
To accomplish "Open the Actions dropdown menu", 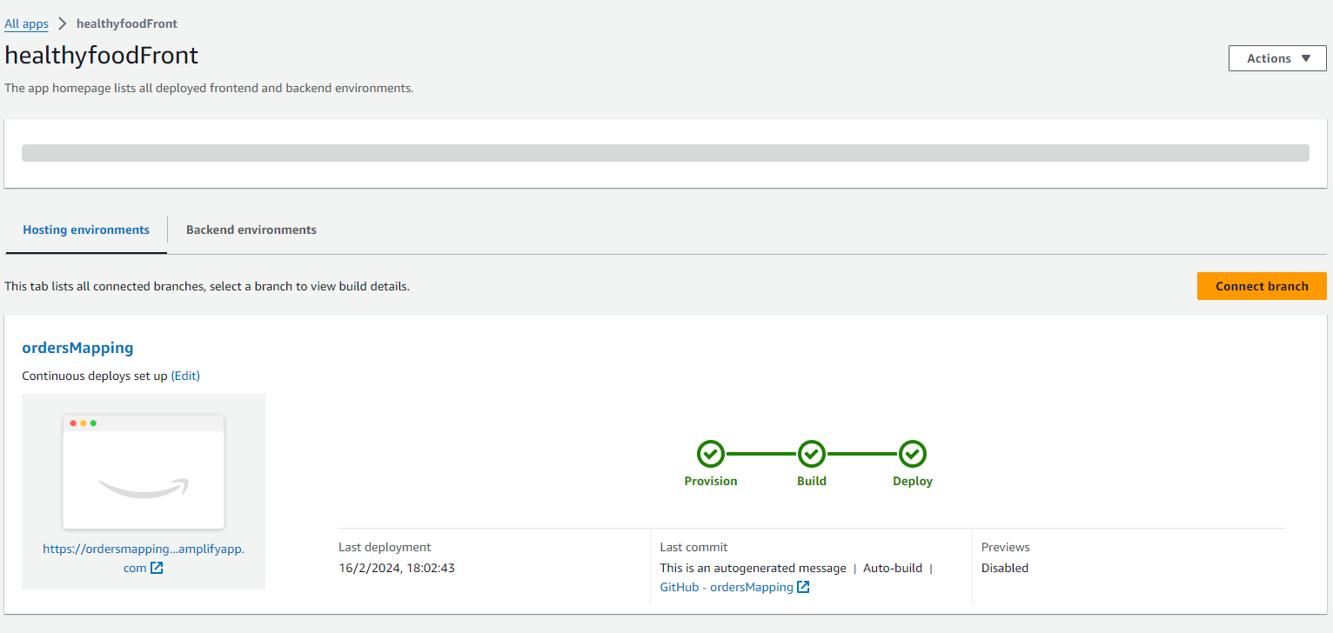I will 1276,58.
